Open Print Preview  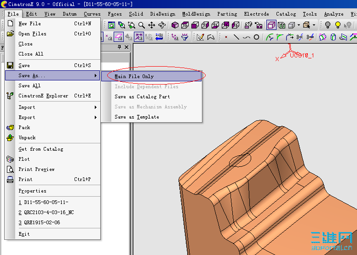pos(52,169)
